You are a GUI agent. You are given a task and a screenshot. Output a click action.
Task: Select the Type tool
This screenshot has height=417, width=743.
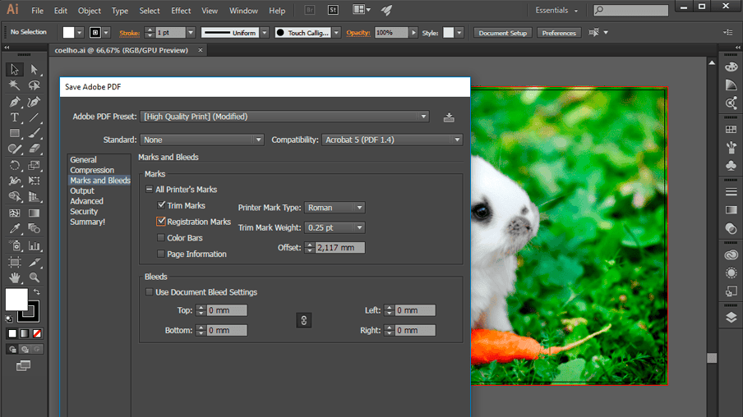pos(15,117)
